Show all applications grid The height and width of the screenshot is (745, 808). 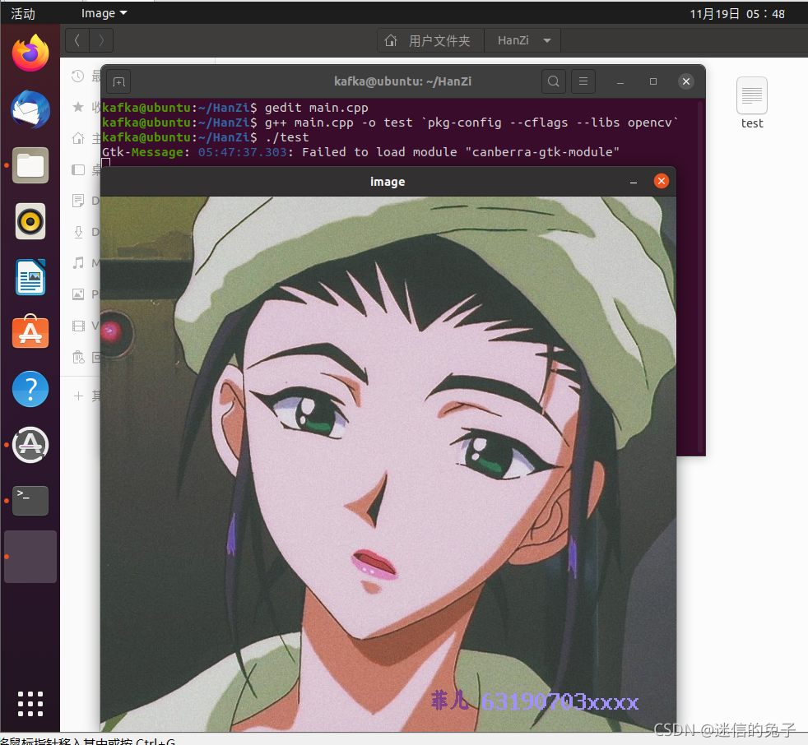coord(30,704)
